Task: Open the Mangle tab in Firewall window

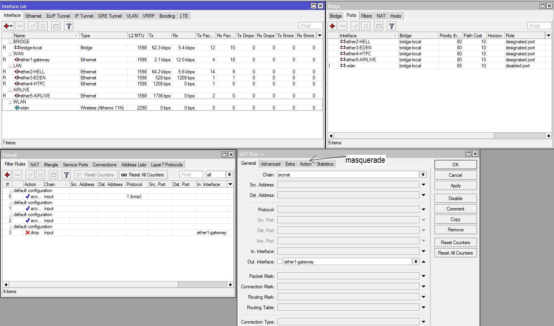Action: click(51, 165)
